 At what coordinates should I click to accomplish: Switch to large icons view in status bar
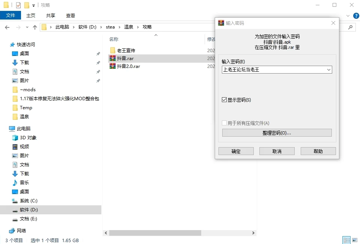[x=355, y=240]
